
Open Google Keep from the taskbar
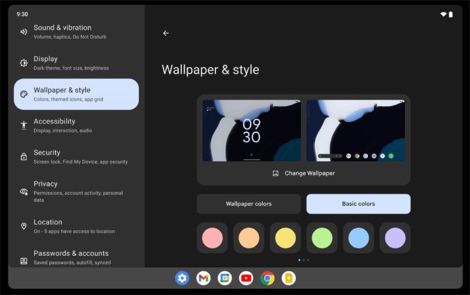pyautogui.click(x=288, y=278)
